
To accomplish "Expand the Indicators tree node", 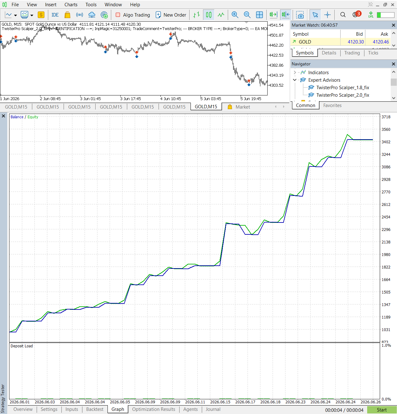I will (295, 72).
